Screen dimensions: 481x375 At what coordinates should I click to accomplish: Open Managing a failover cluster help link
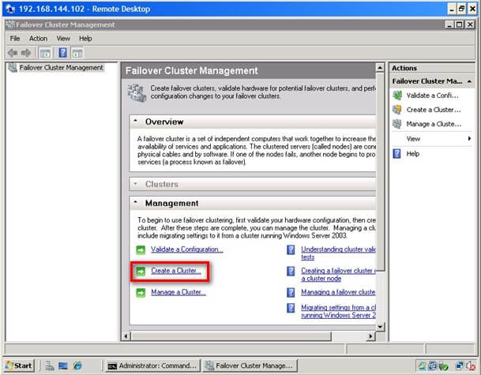point(338,292)
